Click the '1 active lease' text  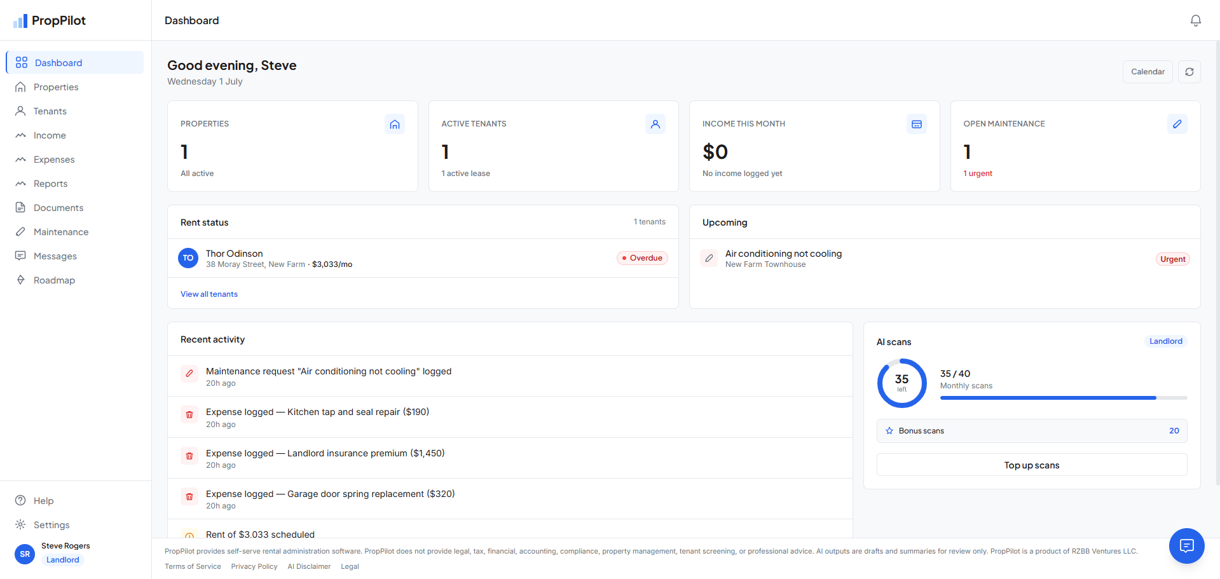point(466,174)
